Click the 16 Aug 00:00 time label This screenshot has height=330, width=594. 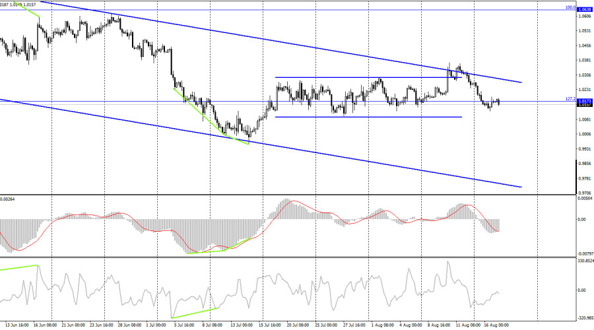(x=496, y=325)
